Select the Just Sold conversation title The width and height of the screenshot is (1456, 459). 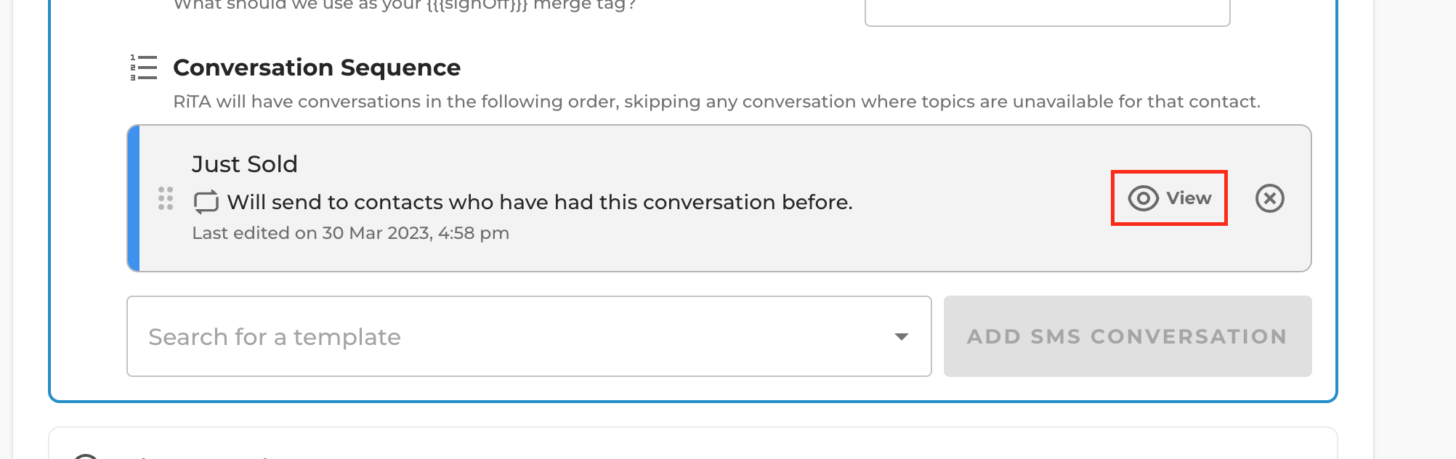pyautogui.click(x=245, y=164)
